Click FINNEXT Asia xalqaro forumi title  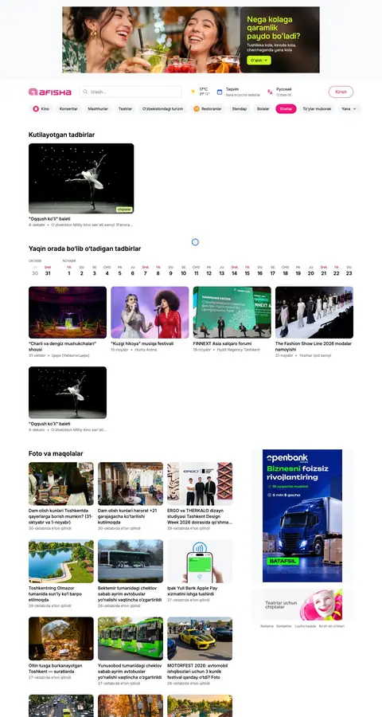tap(223, 343)
